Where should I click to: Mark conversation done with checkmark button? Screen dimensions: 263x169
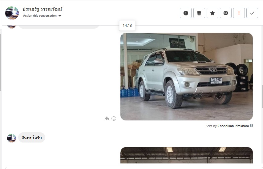(252, 13)
